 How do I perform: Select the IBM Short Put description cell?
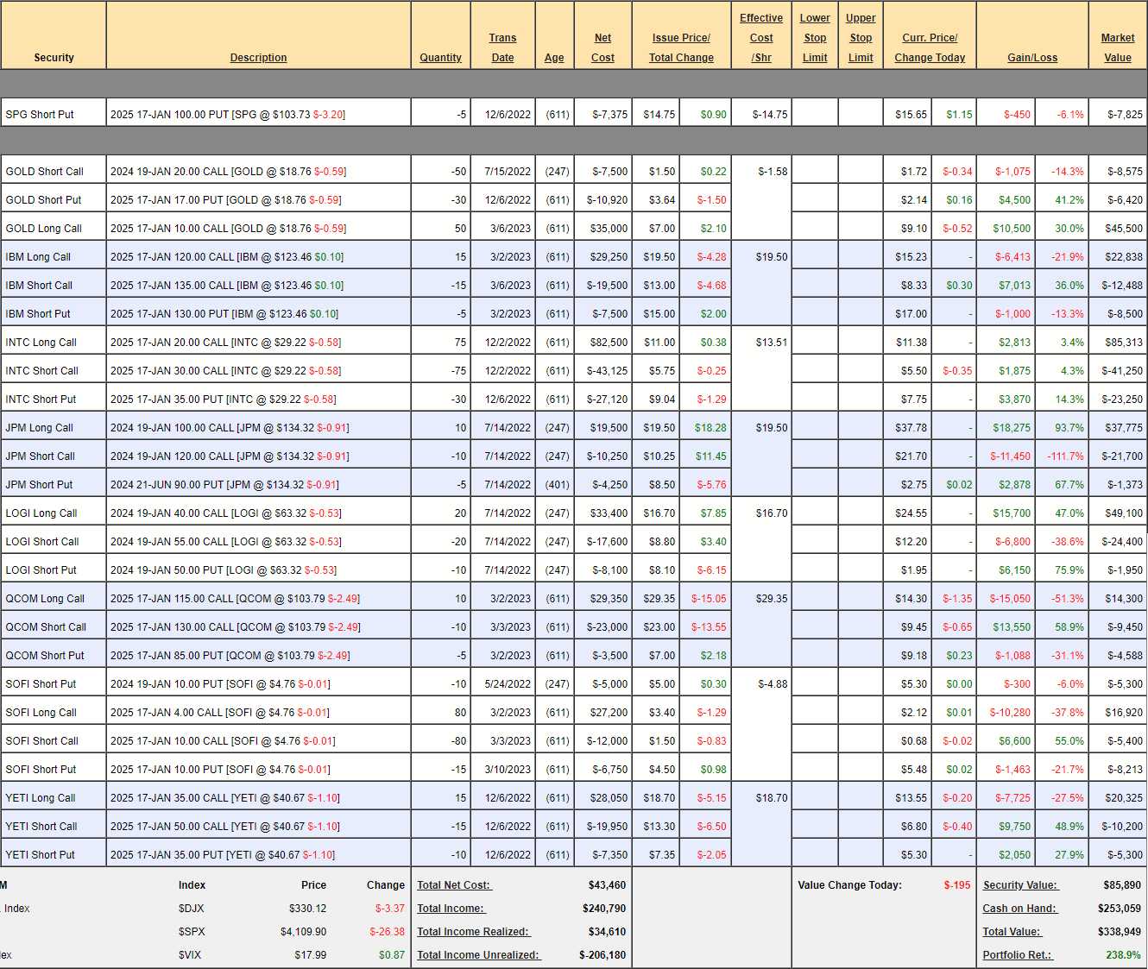point(224,314)
